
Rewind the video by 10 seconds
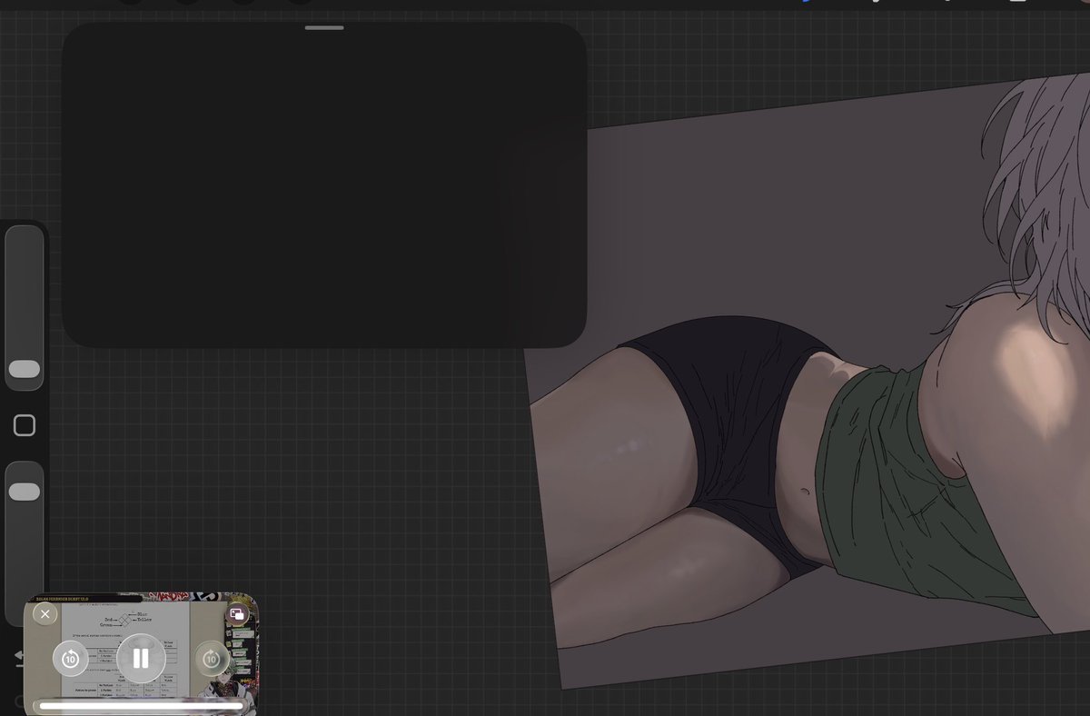(71, 659)
